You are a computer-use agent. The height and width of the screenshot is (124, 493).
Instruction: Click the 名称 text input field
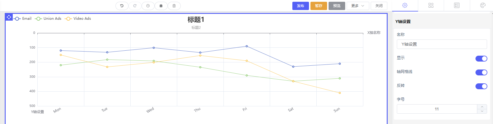tap(442, 44)
